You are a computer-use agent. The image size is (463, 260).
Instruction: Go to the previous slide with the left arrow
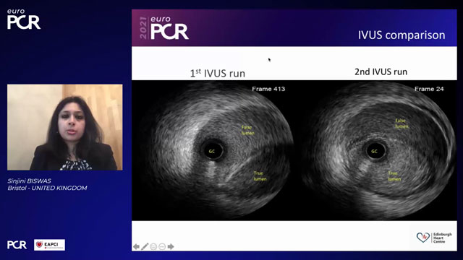tap(136, 246)
